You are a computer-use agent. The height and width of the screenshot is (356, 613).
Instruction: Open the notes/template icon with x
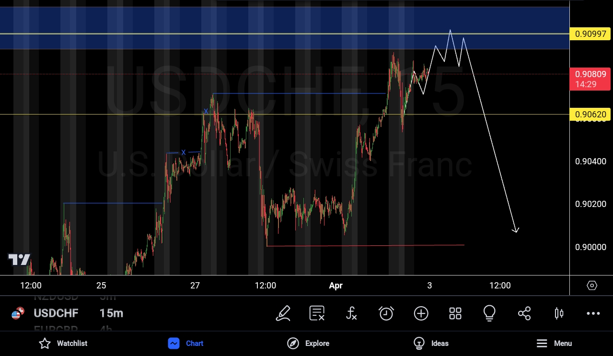coord(317,313)
